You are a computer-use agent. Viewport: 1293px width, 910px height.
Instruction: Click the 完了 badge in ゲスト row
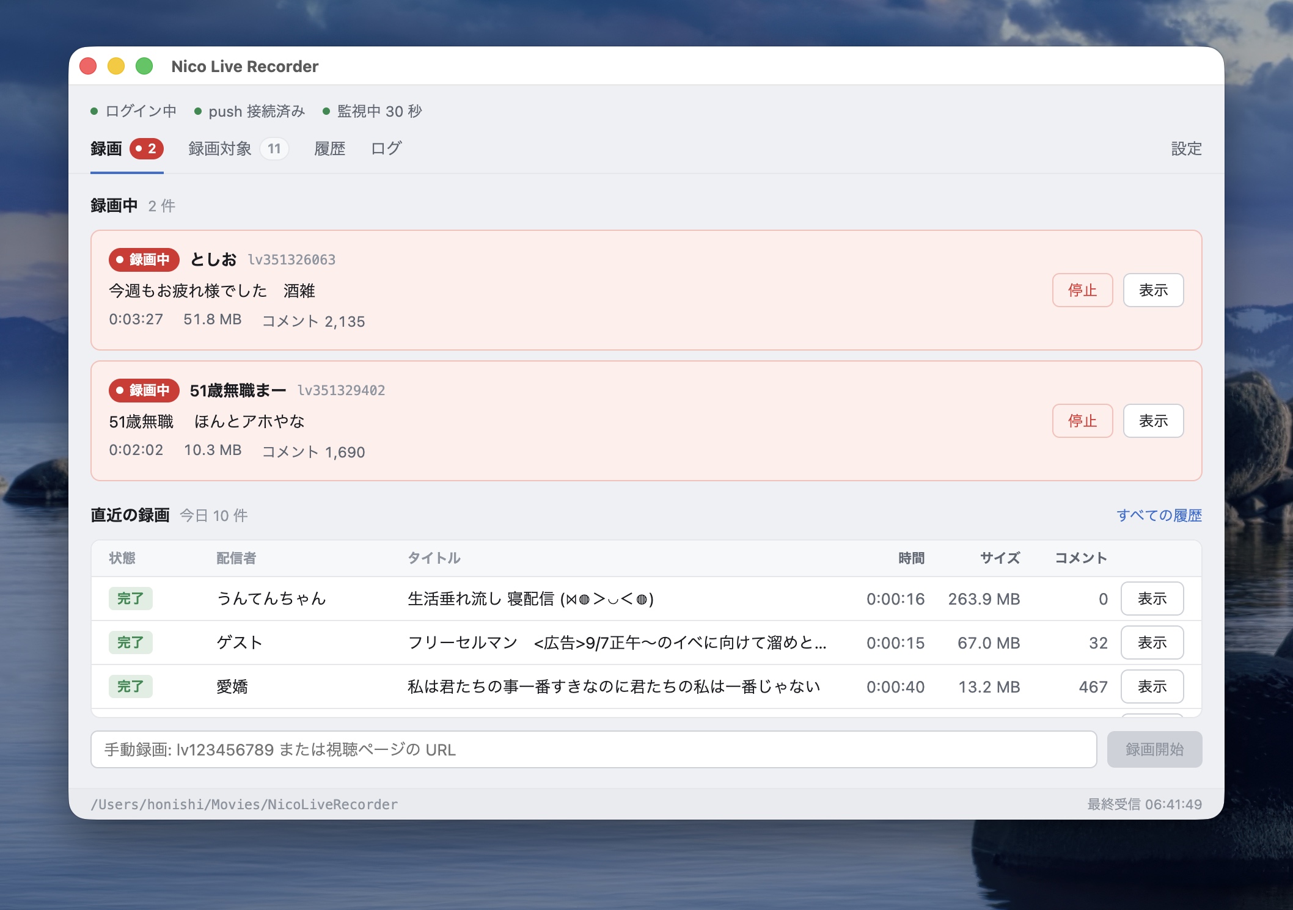[130, 642]
